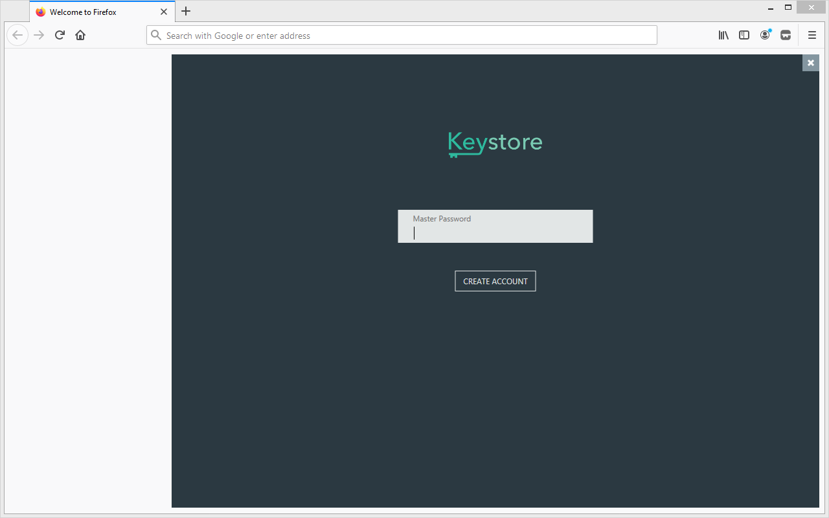Open a new tab with plus button
Viewport: 829px width, 518px height.
[186, 11]
